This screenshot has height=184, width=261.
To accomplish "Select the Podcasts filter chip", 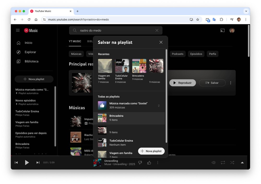I will 177,54.
